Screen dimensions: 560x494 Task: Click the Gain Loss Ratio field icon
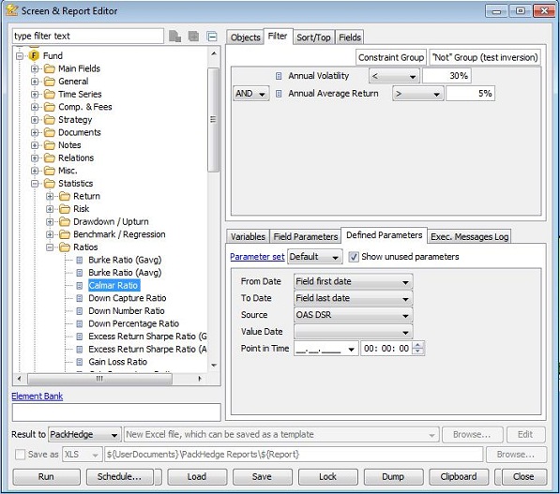[x=80, y=362]
